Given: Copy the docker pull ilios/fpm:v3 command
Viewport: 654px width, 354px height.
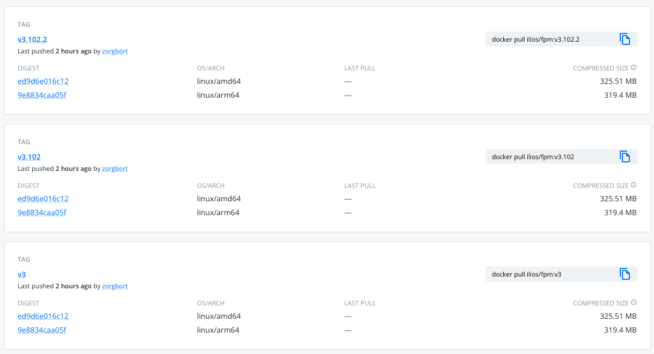Looking at the screenshot, I should pyautogui.click(x=625, y=274).
